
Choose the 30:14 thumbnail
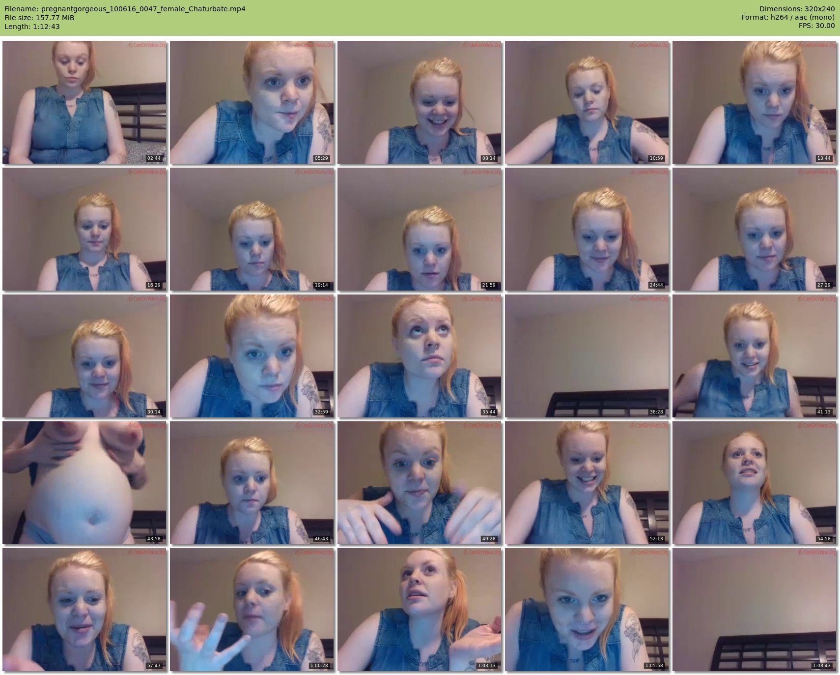pyautogui.click(x=84, y=356)
